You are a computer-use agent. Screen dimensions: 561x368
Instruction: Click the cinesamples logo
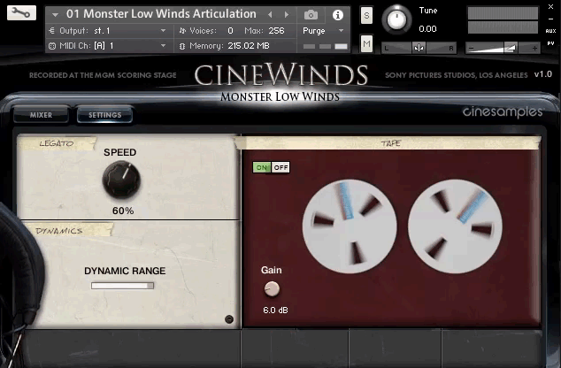503,111
